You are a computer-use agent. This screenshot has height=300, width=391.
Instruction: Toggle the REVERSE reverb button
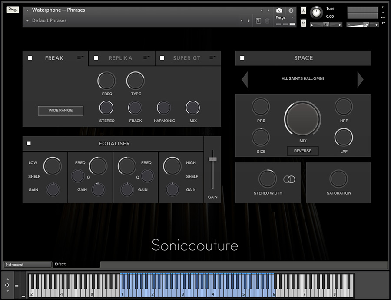point(303,151)
